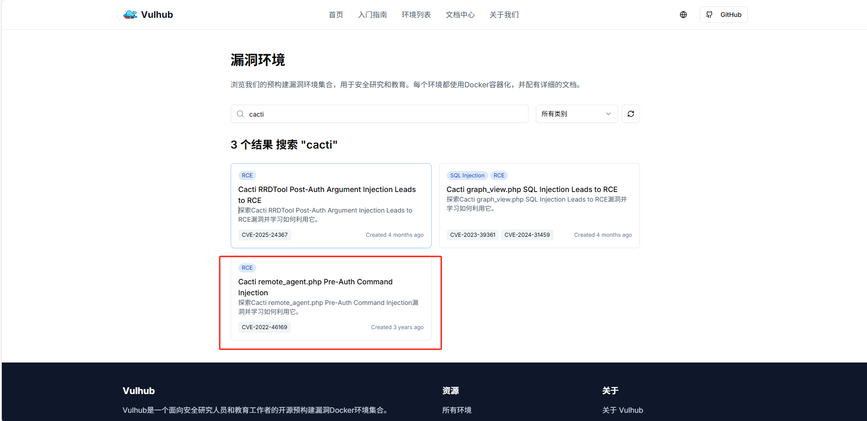Click the RRDTool card description text
Image resolution: width=867 pixels, height=421 pixels.
325,215
